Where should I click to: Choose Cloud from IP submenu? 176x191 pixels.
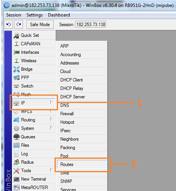point(82,71)
